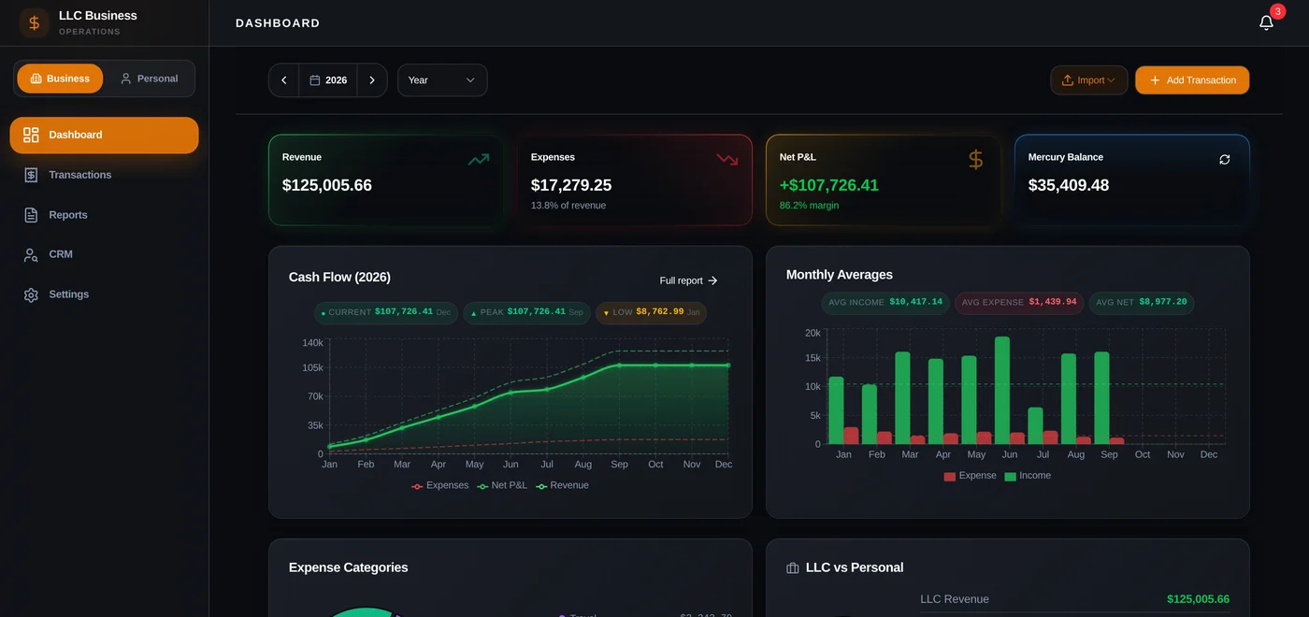
Task: Click the Net P&L dollar icon
Action: coord(975,160)
